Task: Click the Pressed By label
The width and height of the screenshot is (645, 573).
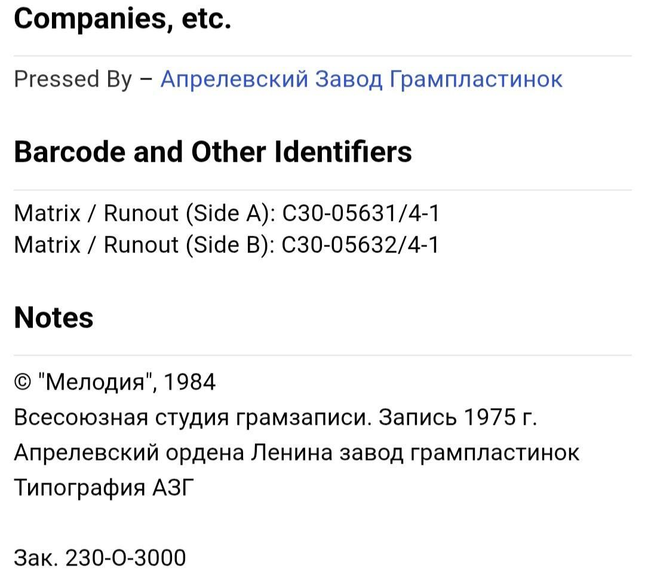Action: pos(72,79)
